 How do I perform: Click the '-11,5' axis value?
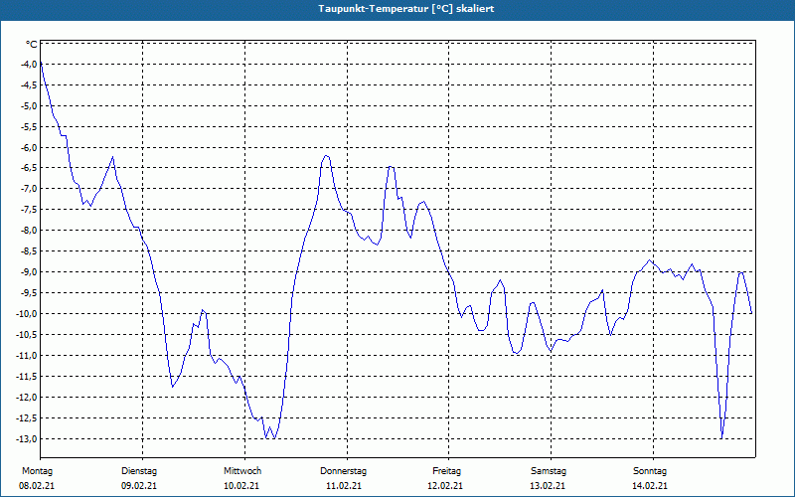pos(27,377)
